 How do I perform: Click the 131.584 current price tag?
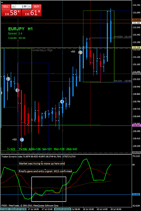click(137, 23)
